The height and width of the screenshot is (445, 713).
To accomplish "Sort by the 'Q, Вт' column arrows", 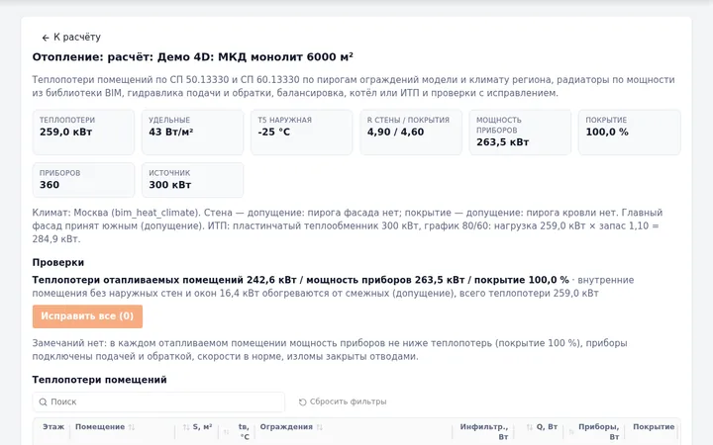I will pos(530,427).
